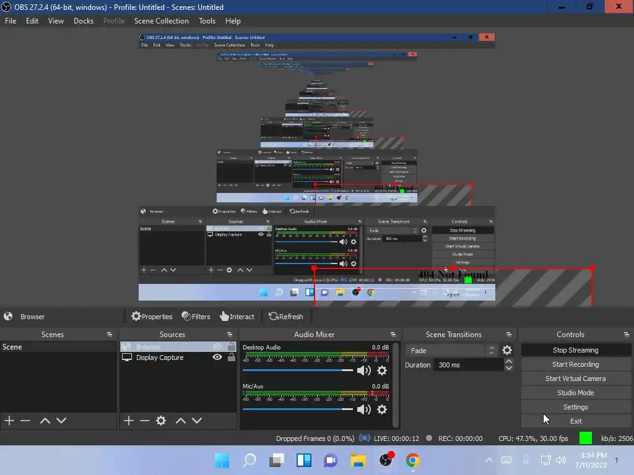Open the Edit menu

[32, 21]
